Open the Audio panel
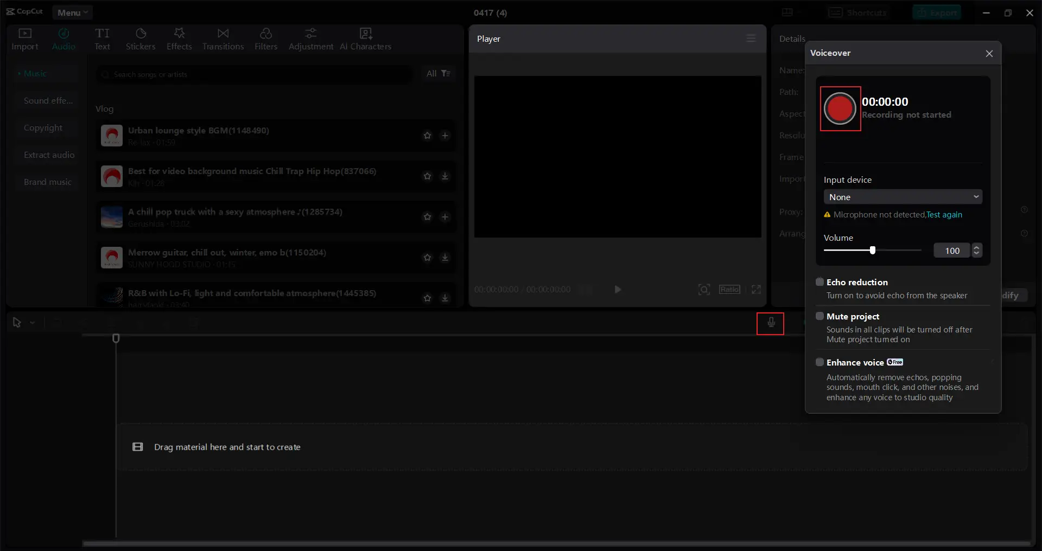Viewport: 1042px width, 551px height. click(x=63, y=38)
